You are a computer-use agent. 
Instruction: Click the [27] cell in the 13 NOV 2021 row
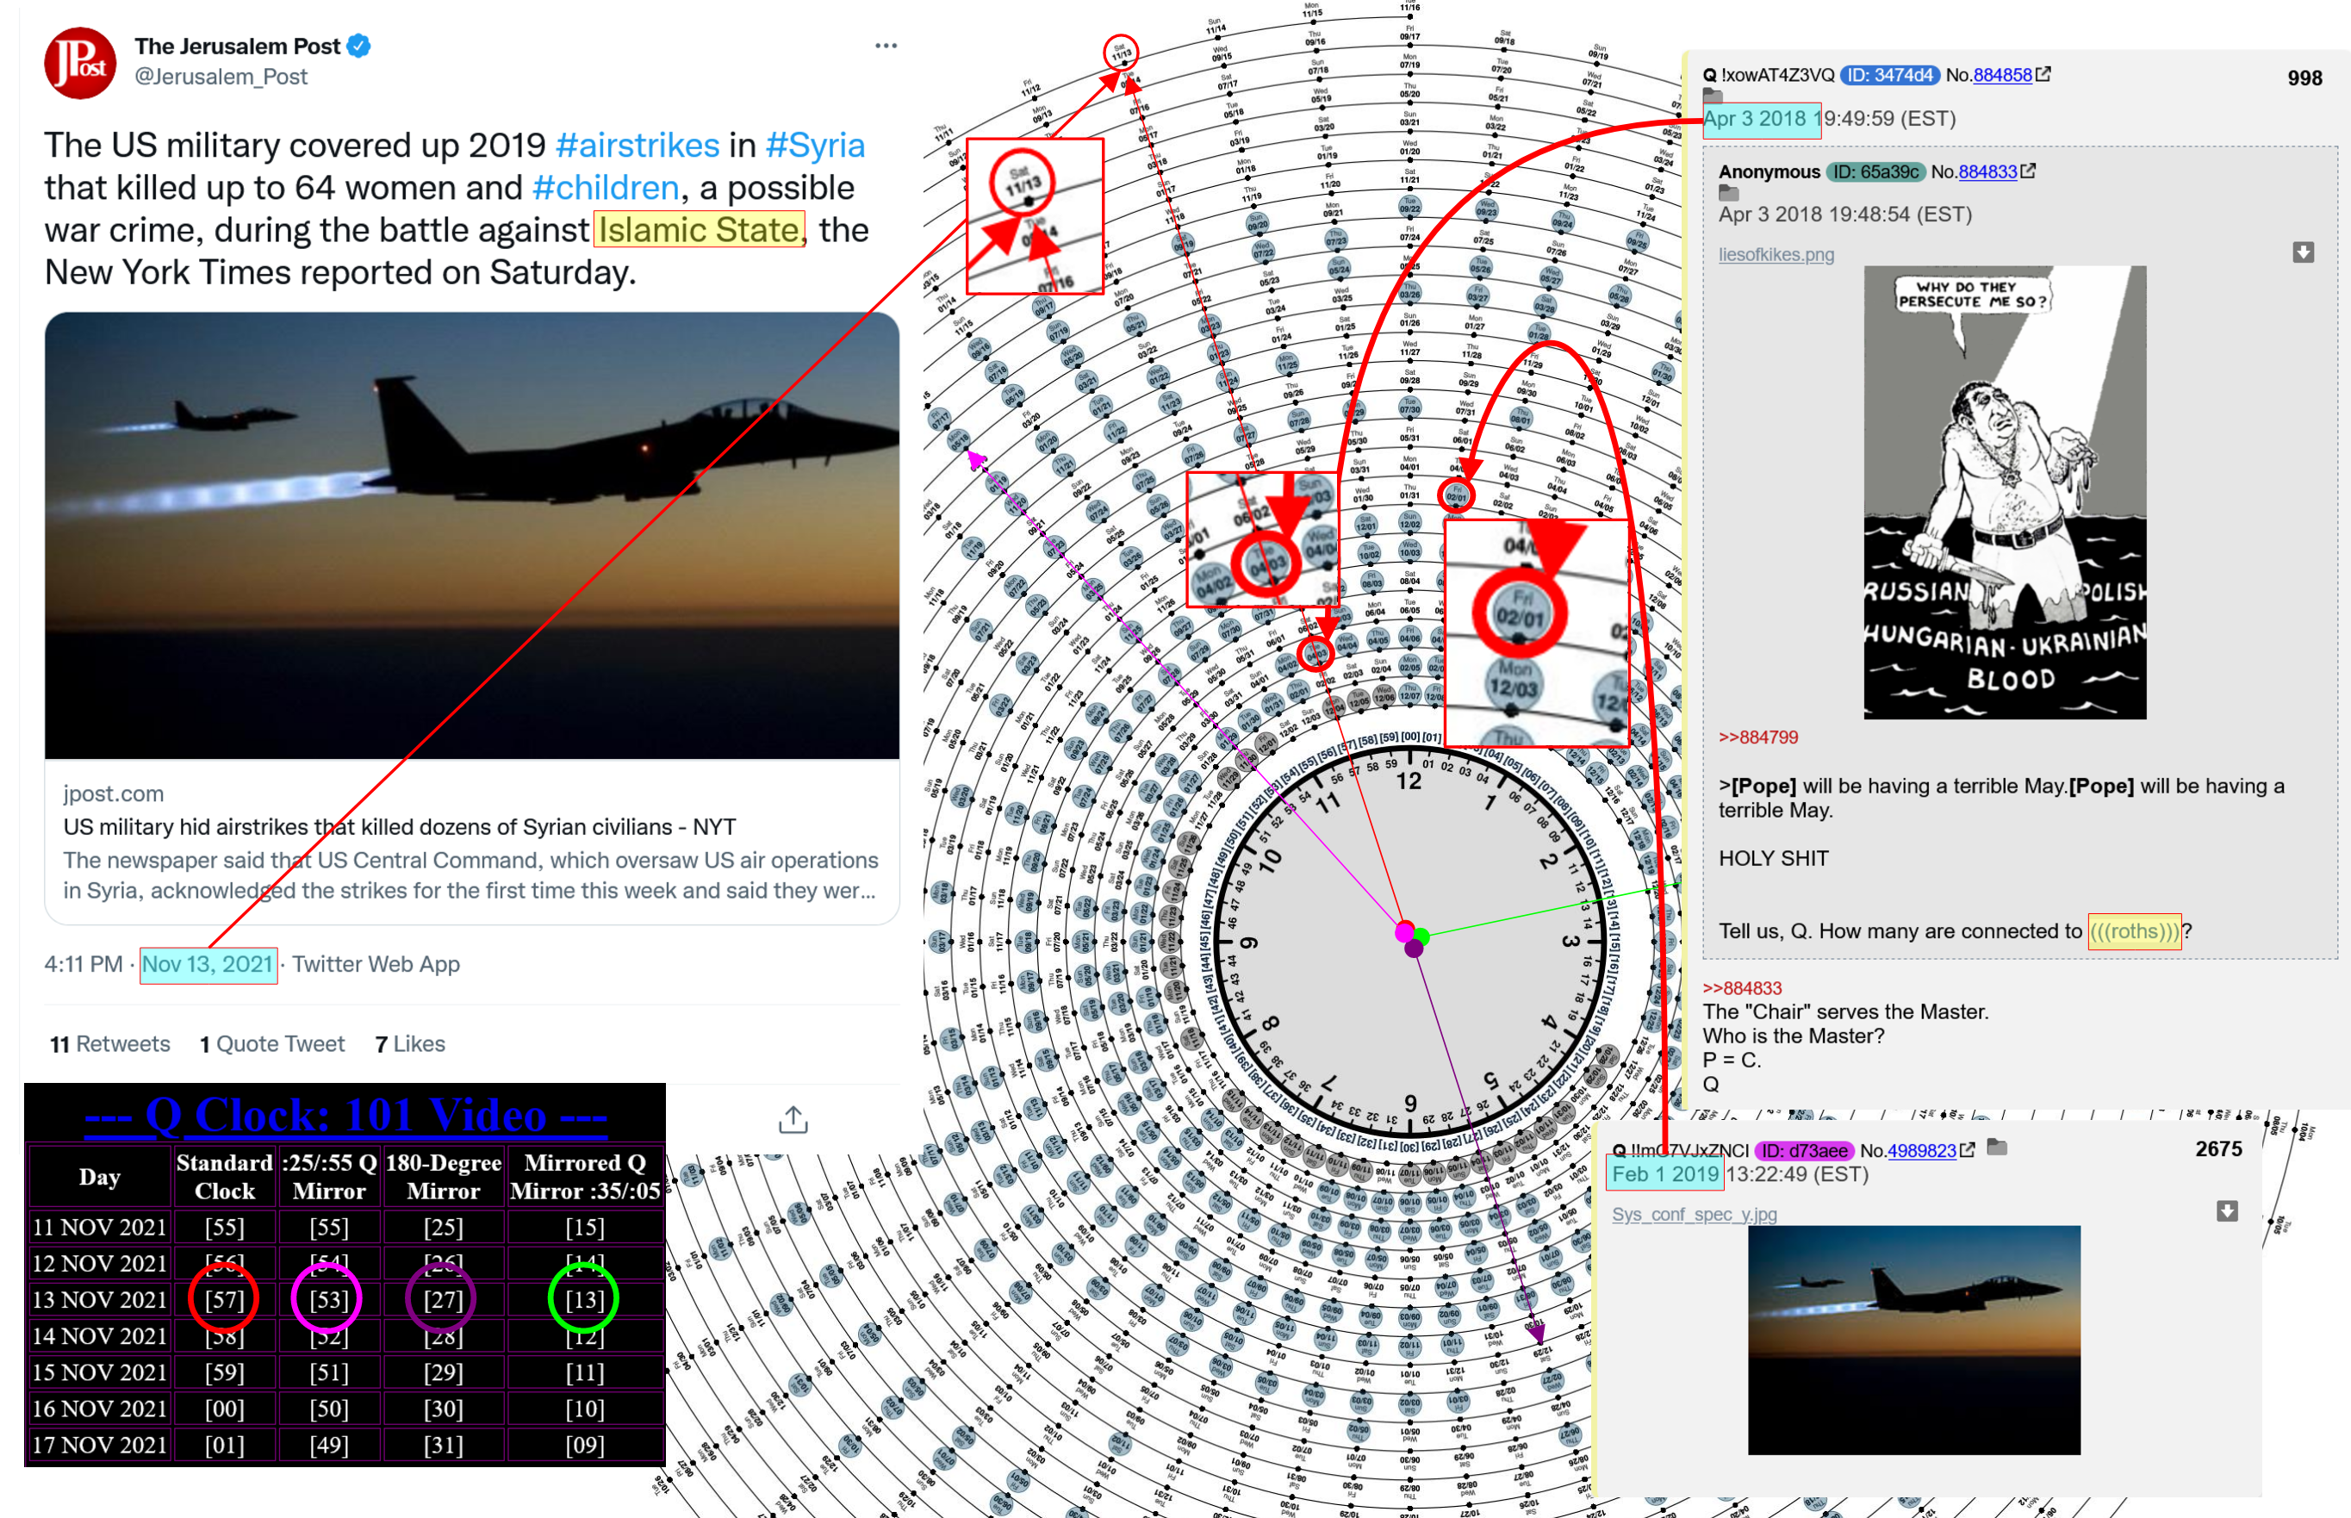click(x=443, y=1299)
